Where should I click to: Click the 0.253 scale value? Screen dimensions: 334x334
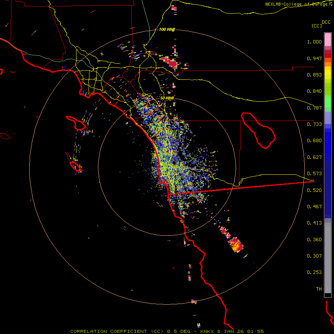click(x=314, y=272)
